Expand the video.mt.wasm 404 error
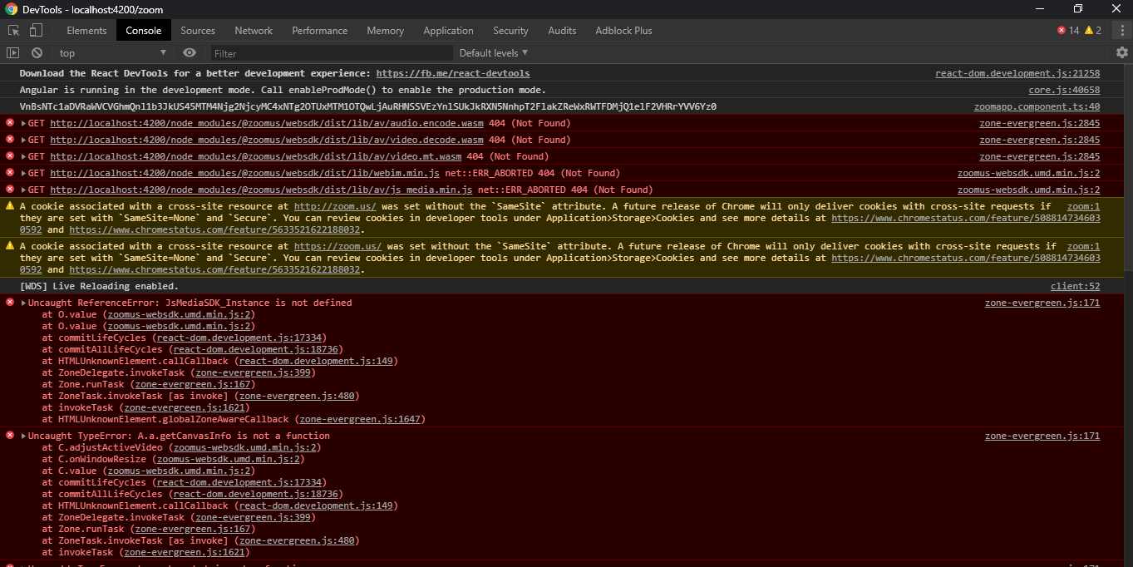Viewport: 1133px width, 567px height. pos(24,156)
